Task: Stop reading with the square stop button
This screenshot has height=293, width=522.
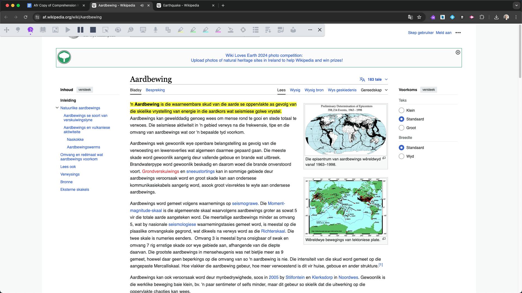Action: pyautogui.click(x=93, y=30)
